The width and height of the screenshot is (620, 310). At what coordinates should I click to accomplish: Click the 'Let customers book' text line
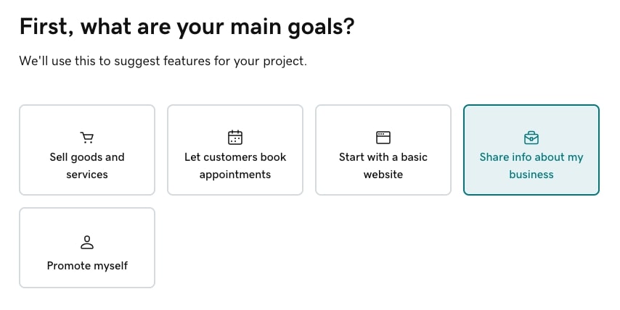235,157
